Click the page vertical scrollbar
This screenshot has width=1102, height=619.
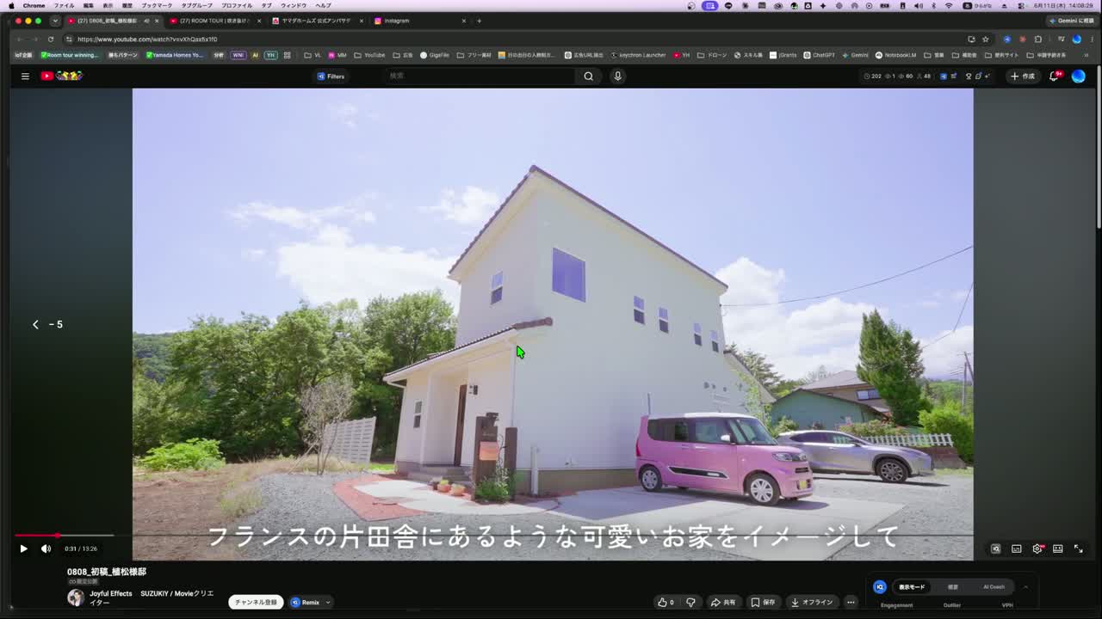tap(1099, 146)
